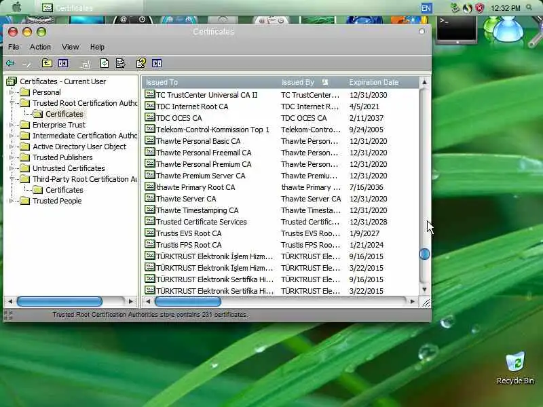Open the blue messenger buddy dock icon
This screenshot has width=543, height=407.
(508, 28)
